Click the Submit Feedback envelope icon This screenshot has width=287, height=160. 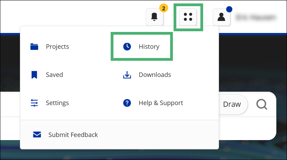pyautogui.click(x=37, y=135)
